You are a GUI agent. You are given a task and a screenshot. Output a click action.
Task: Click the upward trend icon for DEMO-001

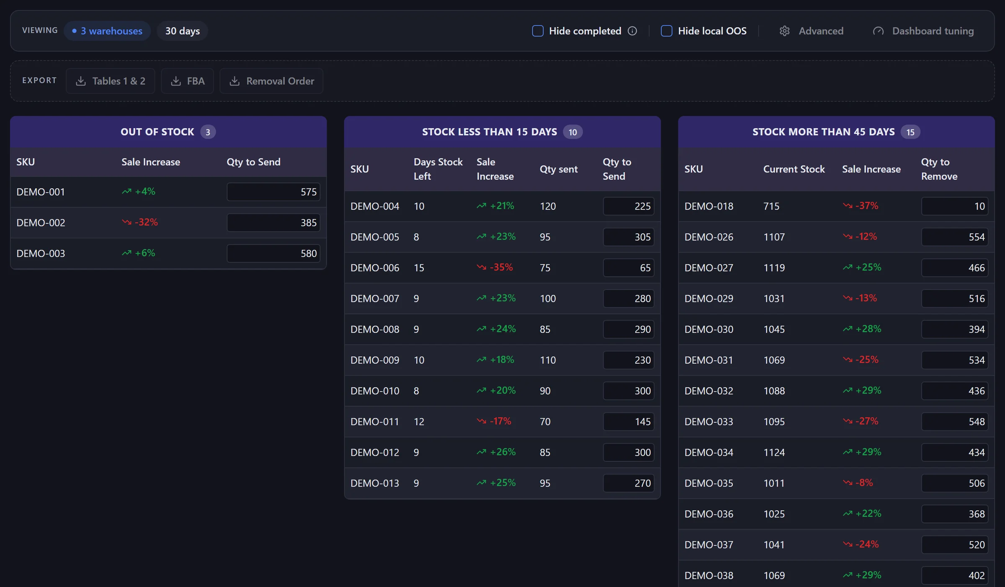coord(126,191)
